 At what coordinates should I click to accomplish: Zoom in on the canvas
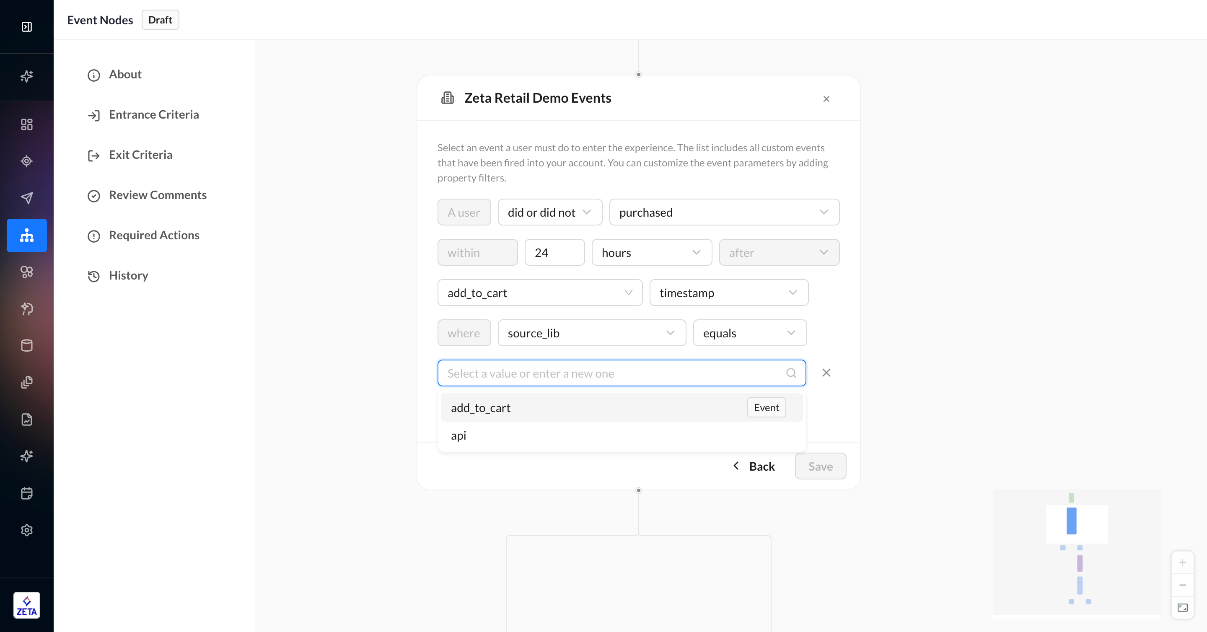pos(1182,563)
